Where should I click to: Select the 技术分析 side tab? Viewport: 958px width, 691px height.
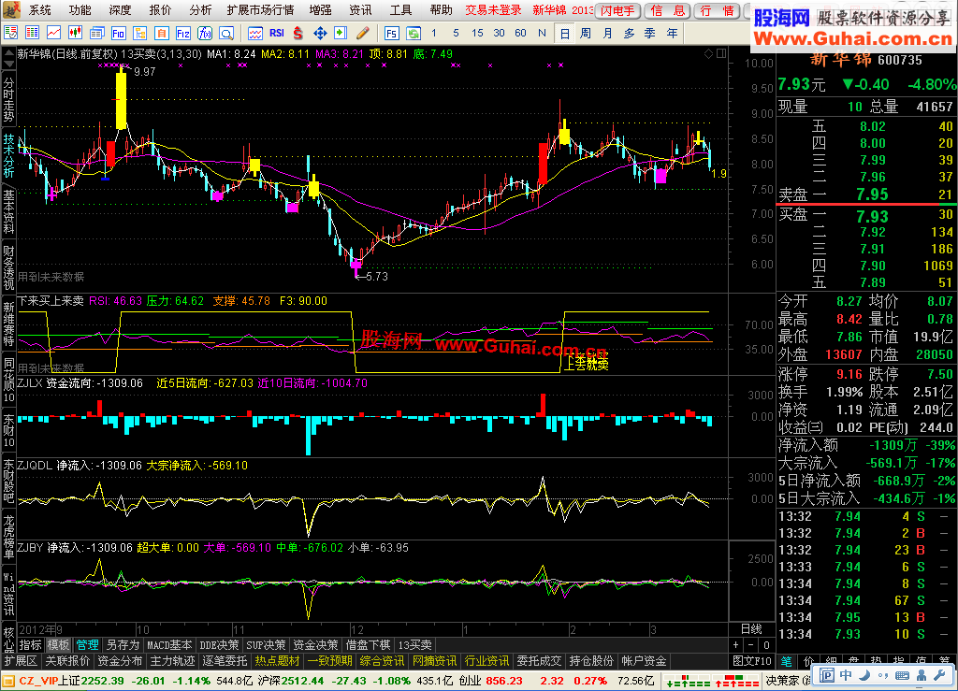(8, 155)
